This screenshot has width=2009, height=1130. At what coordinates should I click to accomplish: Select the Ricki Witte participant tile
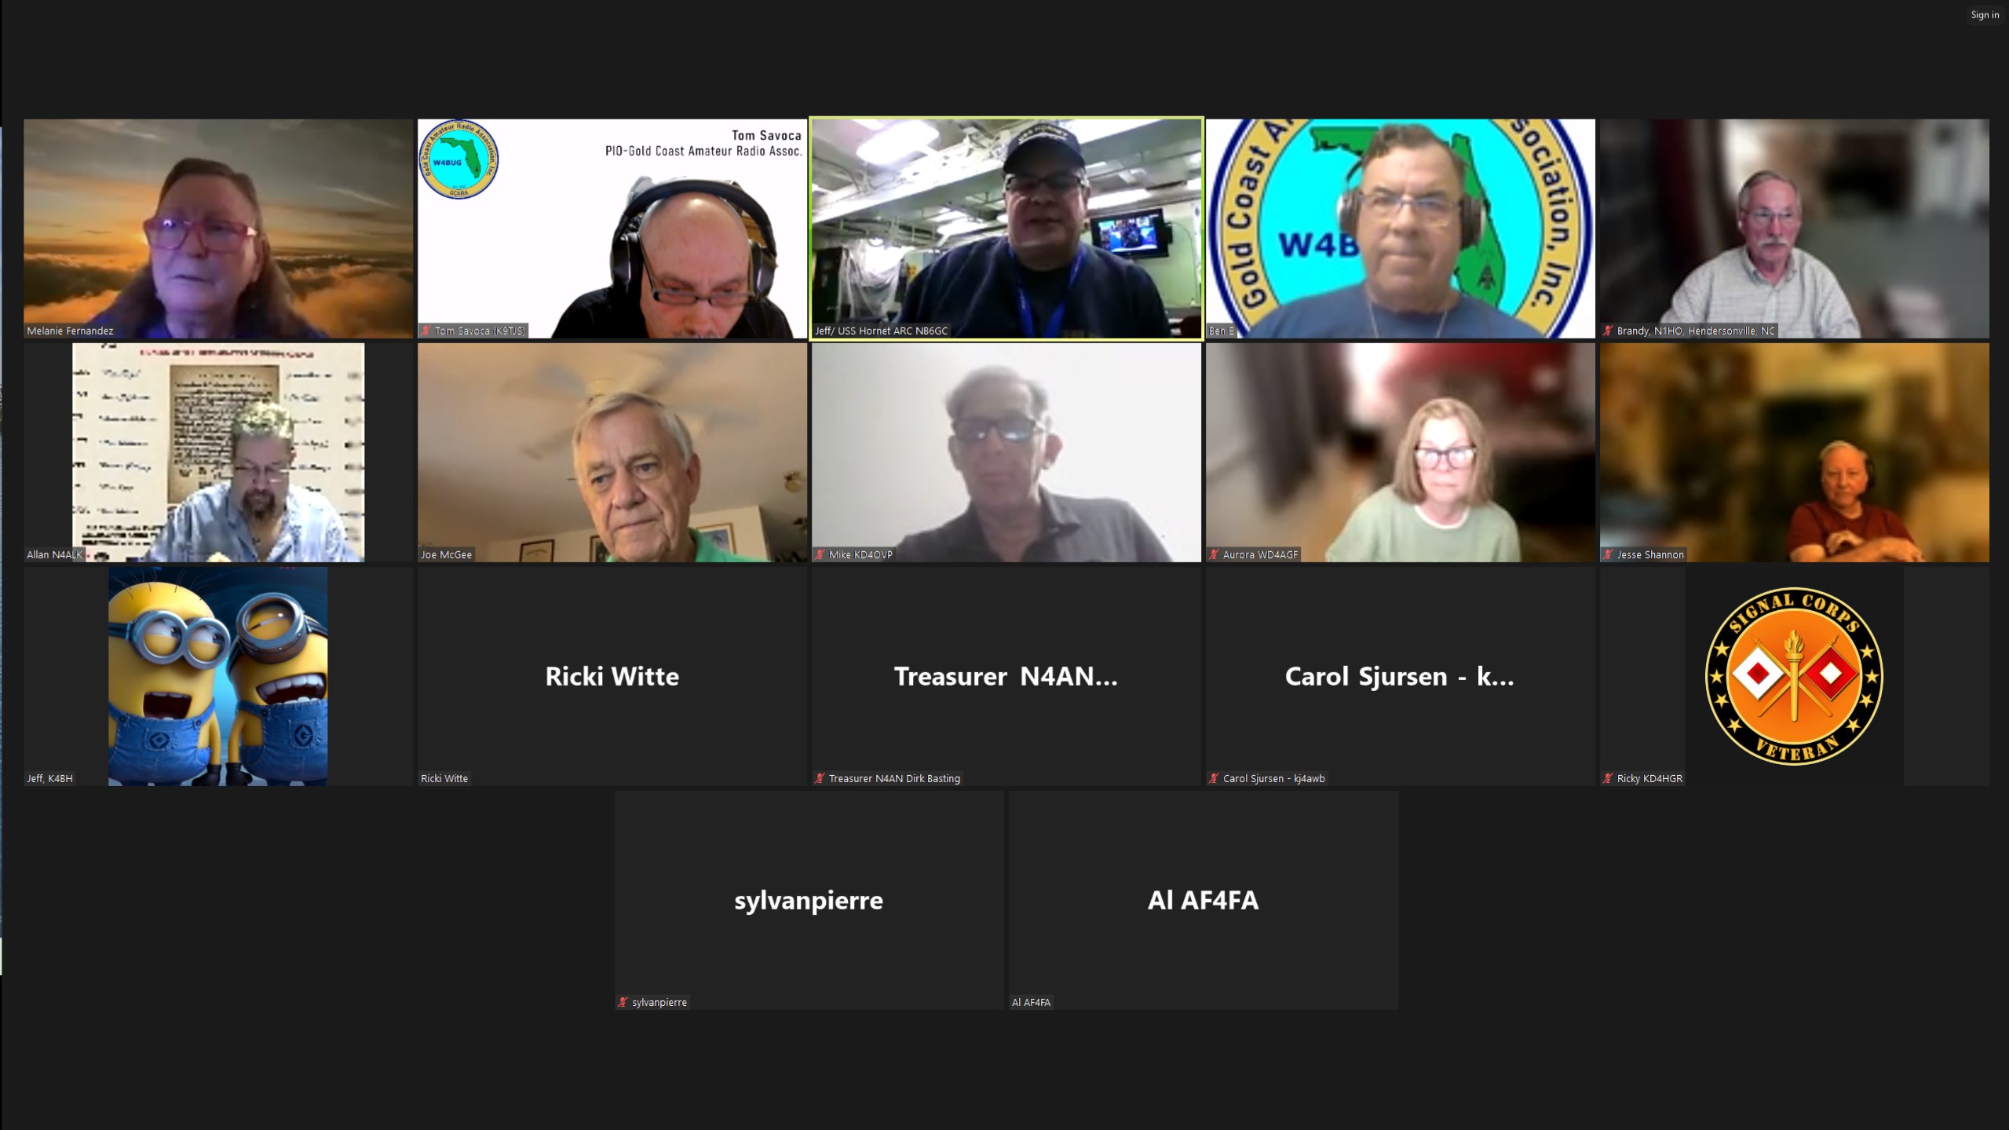612,676
